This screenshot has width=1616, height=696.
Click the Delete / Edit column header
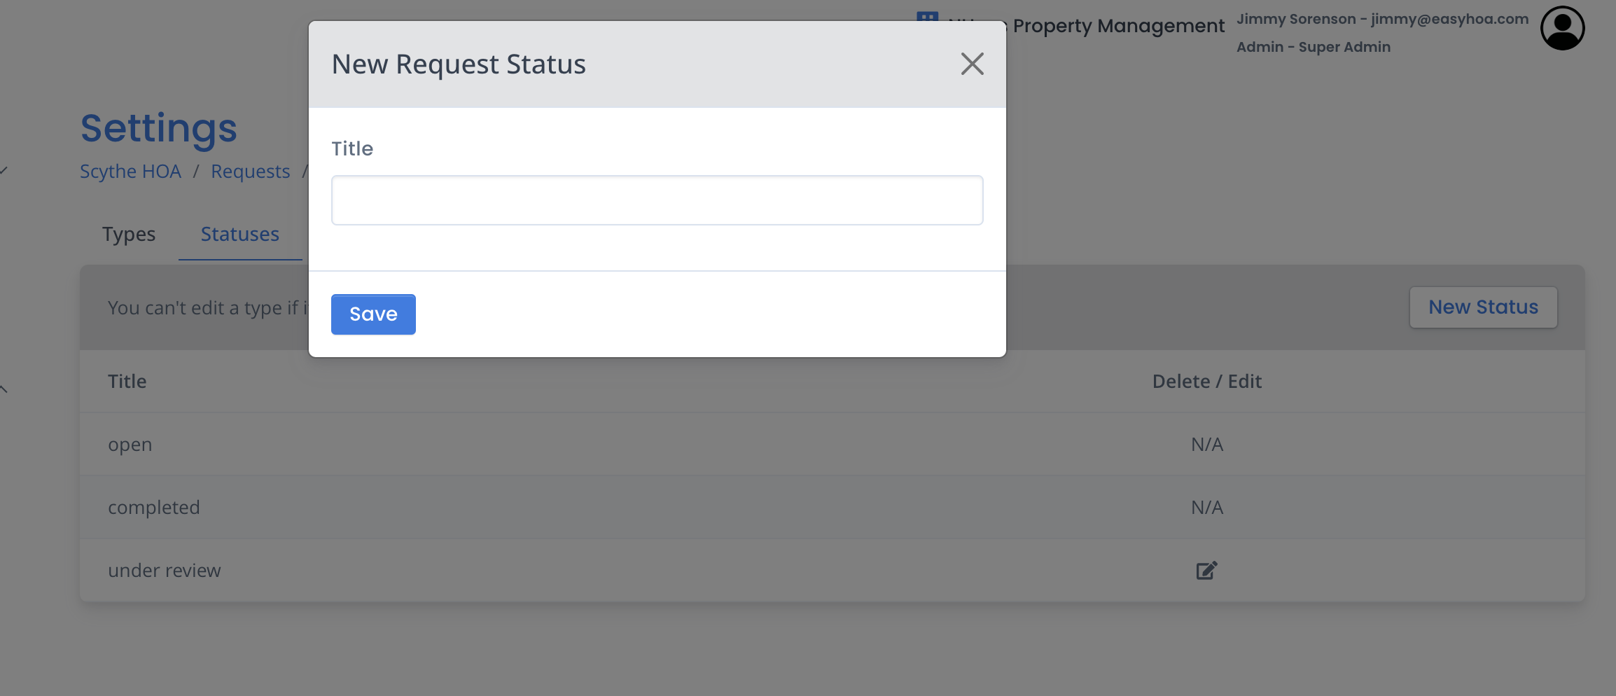[x=1206, y=381]
